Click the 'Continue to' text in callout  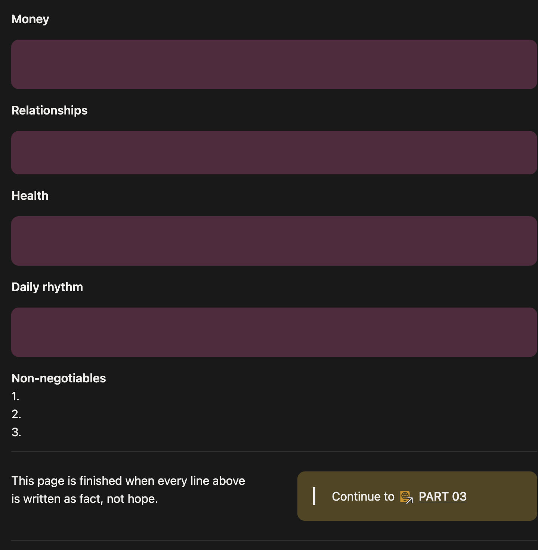point(363,496)
